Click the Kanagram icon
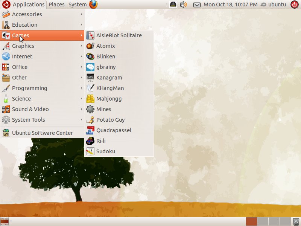The height and width of the screenshot is (226, 301). click(90, 78)
